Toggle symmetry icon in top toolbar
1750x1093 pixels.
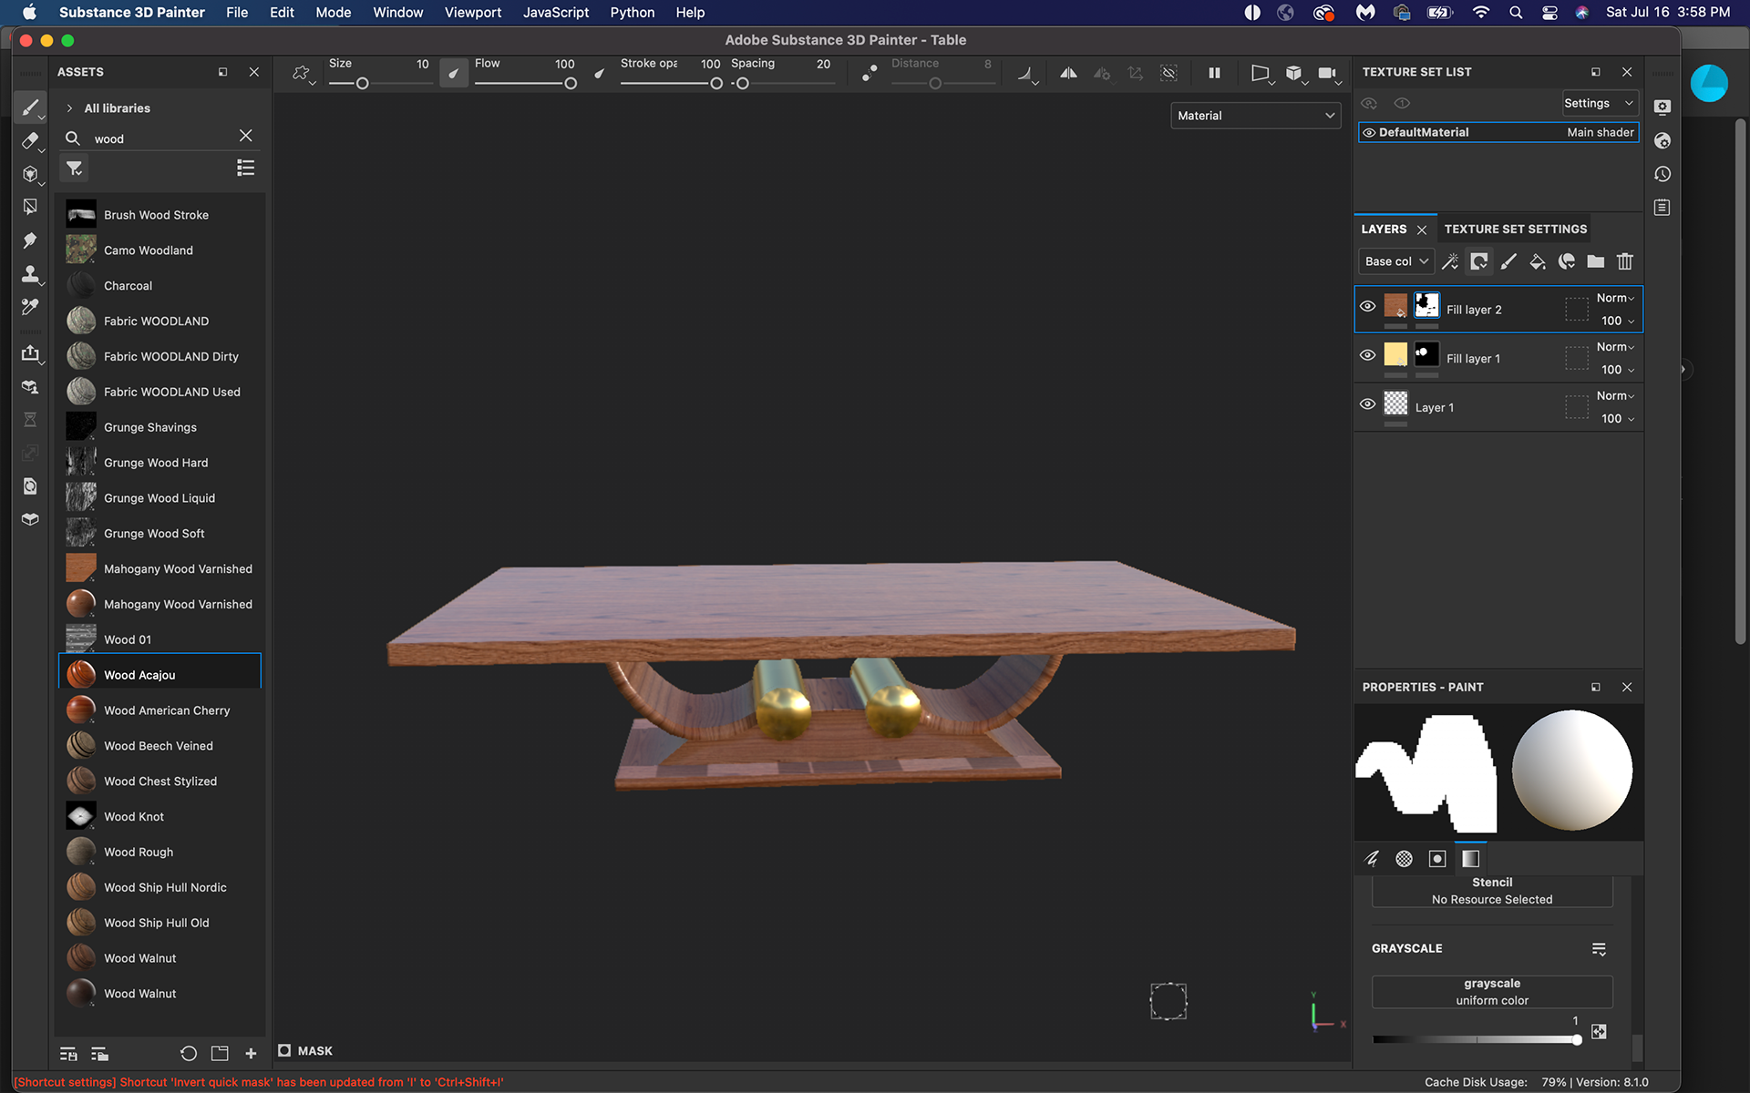tap(1068, 73)
